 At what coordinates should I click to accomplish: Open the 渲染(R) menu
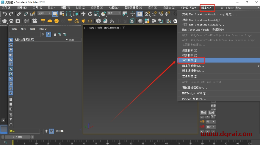coord(153,8)
